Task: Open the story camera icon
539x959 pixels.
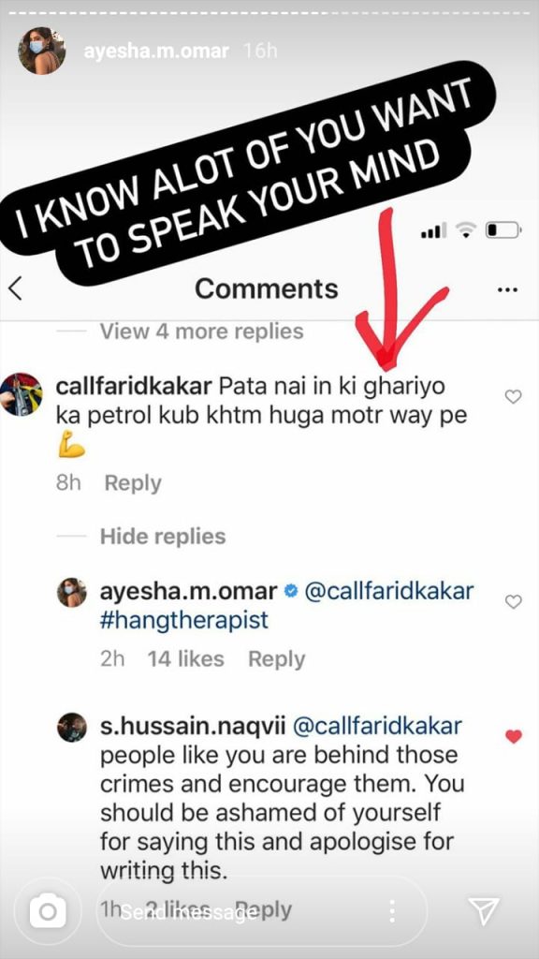Action: click(48, 912)
